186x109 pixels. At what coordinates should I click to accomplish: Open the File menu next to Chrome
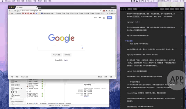tap(14, 1)
